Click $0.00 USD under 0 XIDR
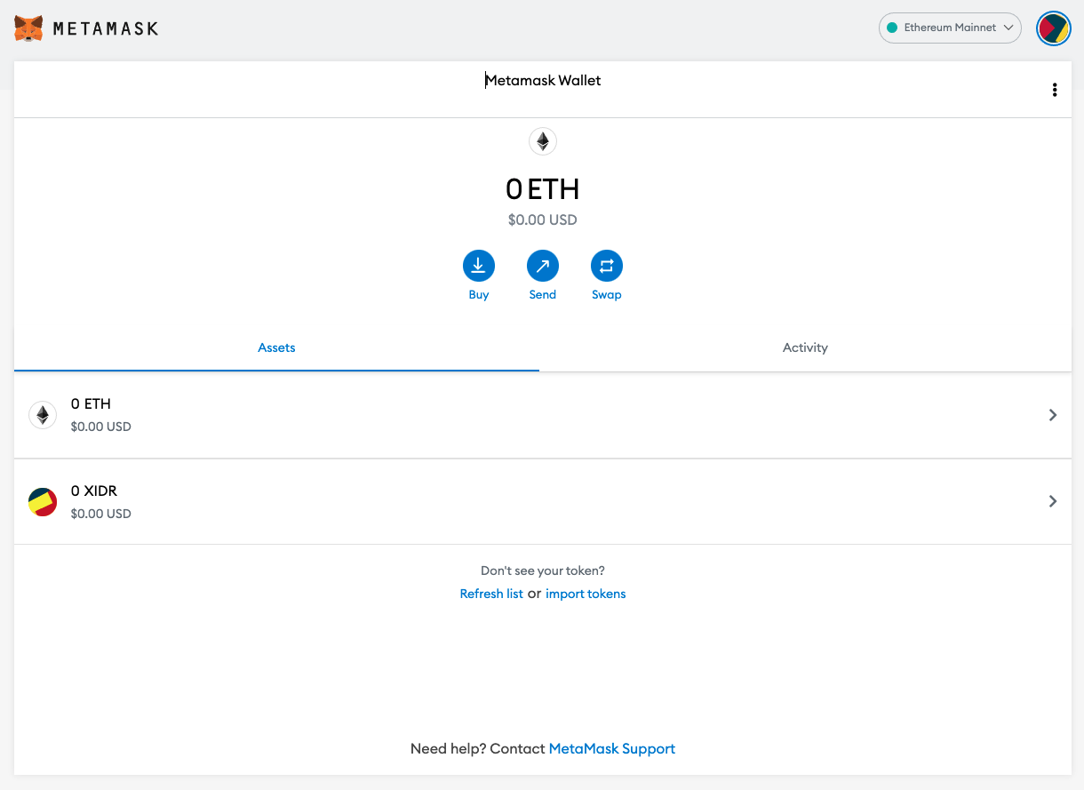This screenshot has height=790, width=1084. point(101,514)
